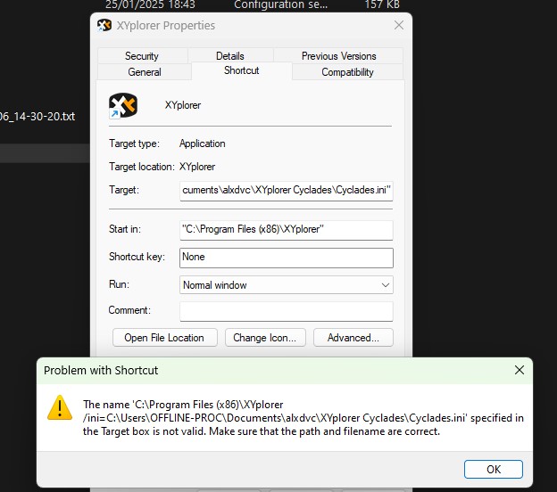
Task: Click the large XYplorer shortcut icon
Action: pos(122,105)
